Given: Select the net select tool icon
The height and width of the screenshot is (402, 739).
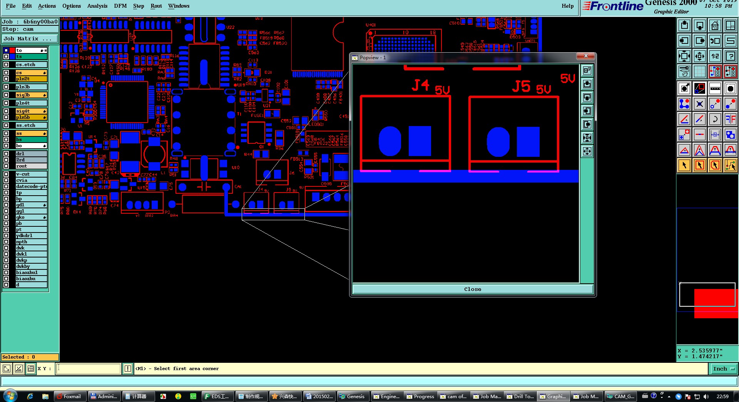Looking at the screenshot, I should (x=731, y=165).
